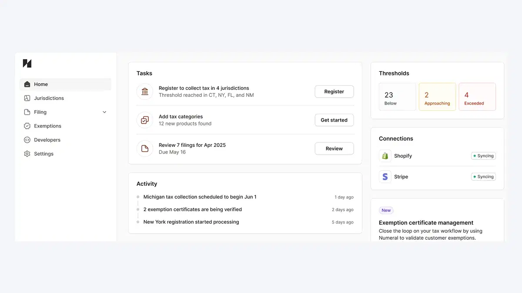This screenshot has width=522, height=293.
Task: Click the 'Connections' panel heading
Action: pyautogui.click(x=396, y=138)
